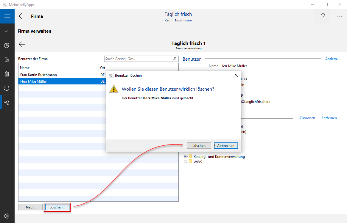Expand the Katalog- und Kundenverwaltung folder
Screen dimensions: 347x223
click(185, 157)
